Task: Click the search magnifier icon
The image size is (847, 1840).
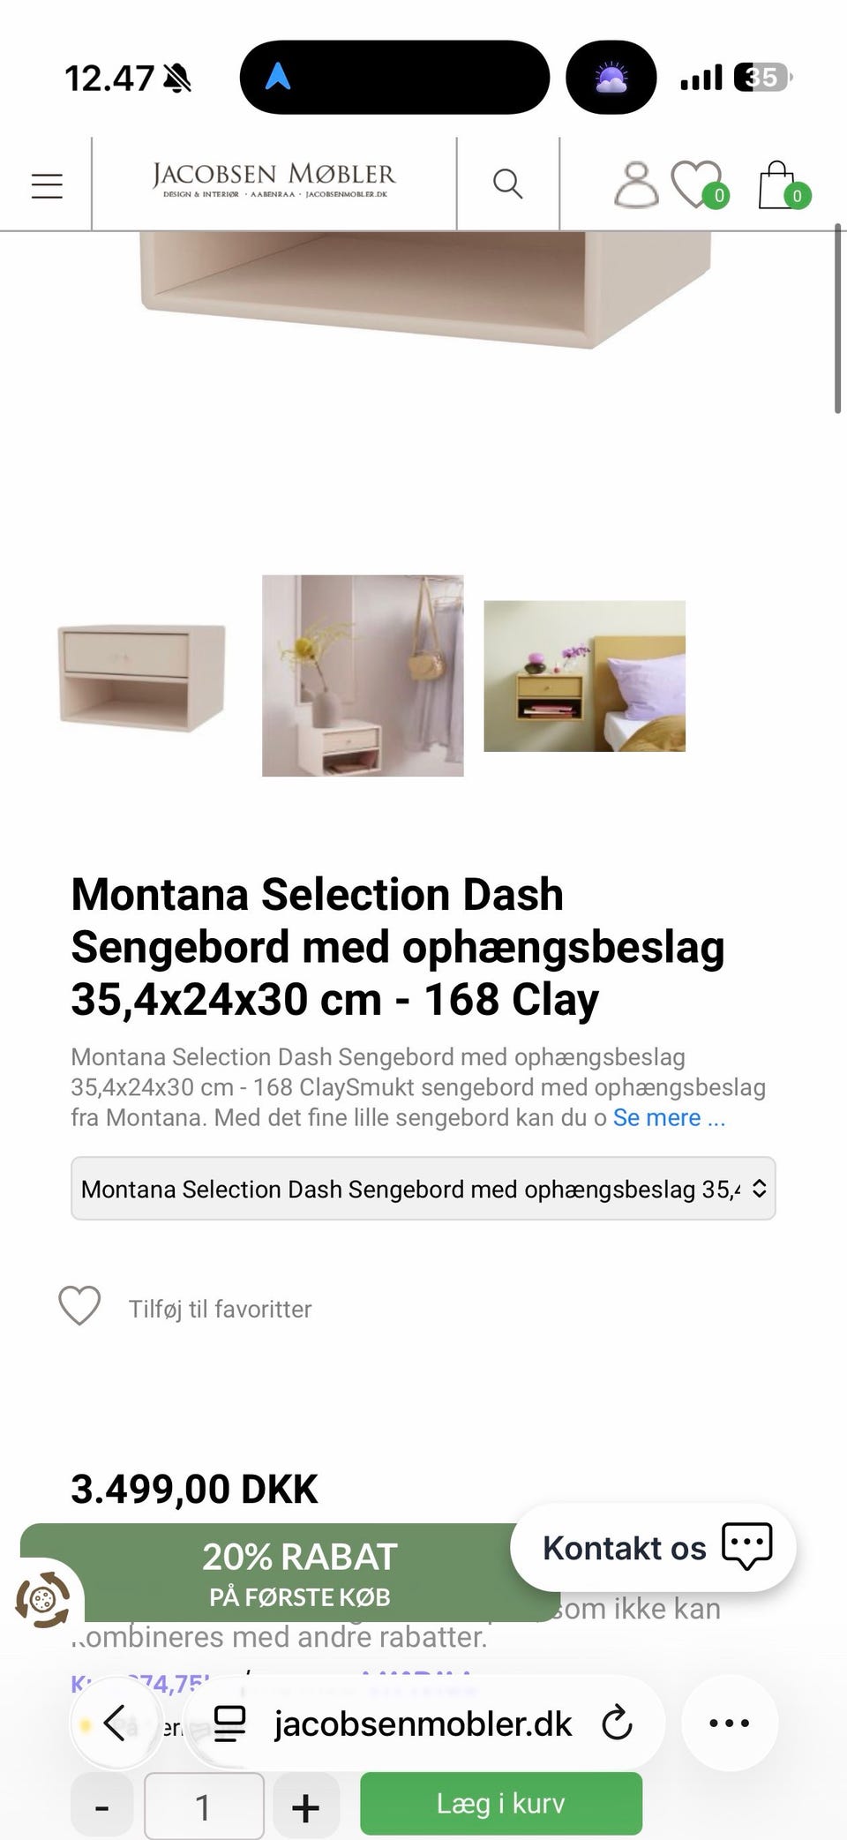Action: click(507, 184)
